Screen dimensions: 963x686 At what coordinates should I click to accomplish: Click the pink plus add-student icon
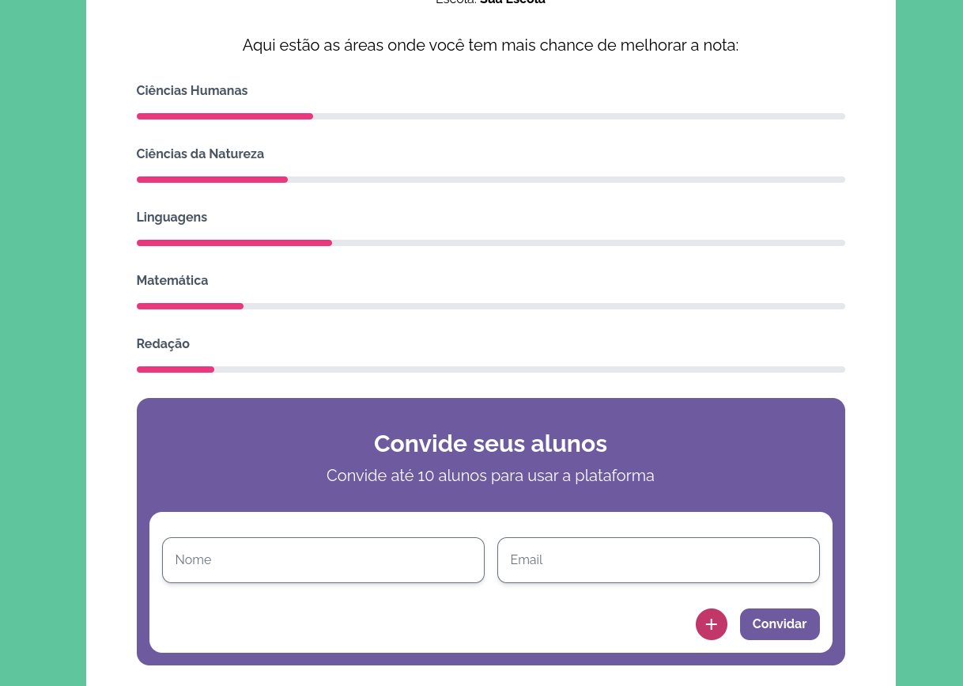[712, 624]
